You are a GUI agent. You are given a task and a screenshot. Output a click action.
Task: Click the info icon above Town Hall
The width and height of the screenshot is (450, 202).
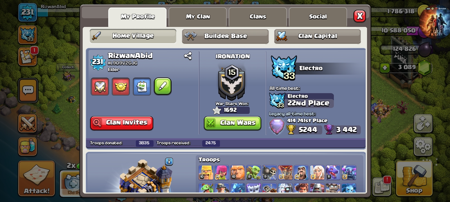pyautogui.click(x=169, y=161)
